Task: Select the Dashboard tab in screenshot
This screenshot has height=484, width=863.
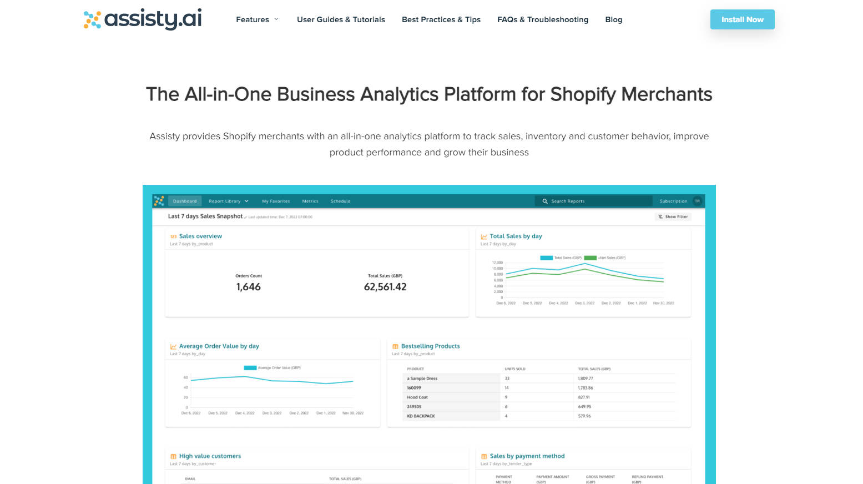Action: pyautogui.click(x=185, y=201)
